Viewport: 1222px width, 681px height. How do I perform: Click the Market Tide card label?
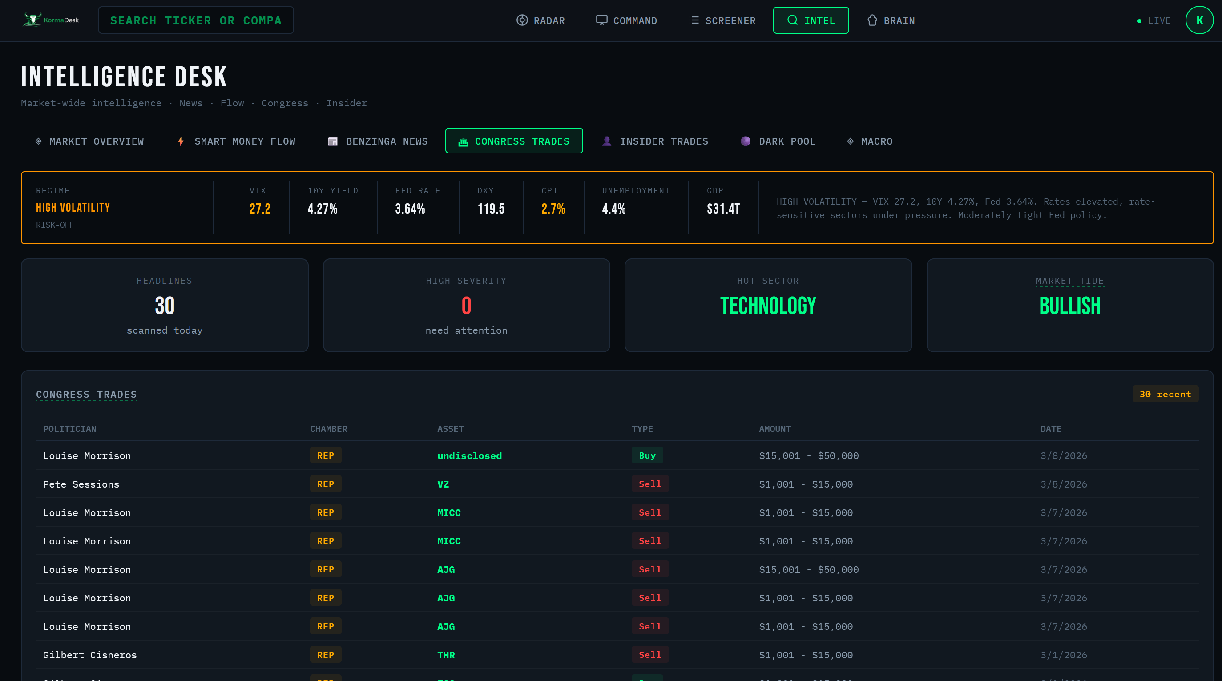(1069, 281)
